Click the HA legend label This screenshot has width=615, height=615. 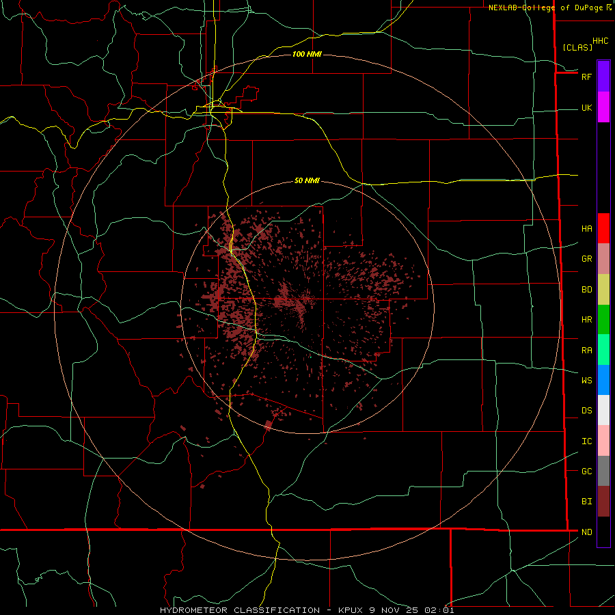coord(586,229)
